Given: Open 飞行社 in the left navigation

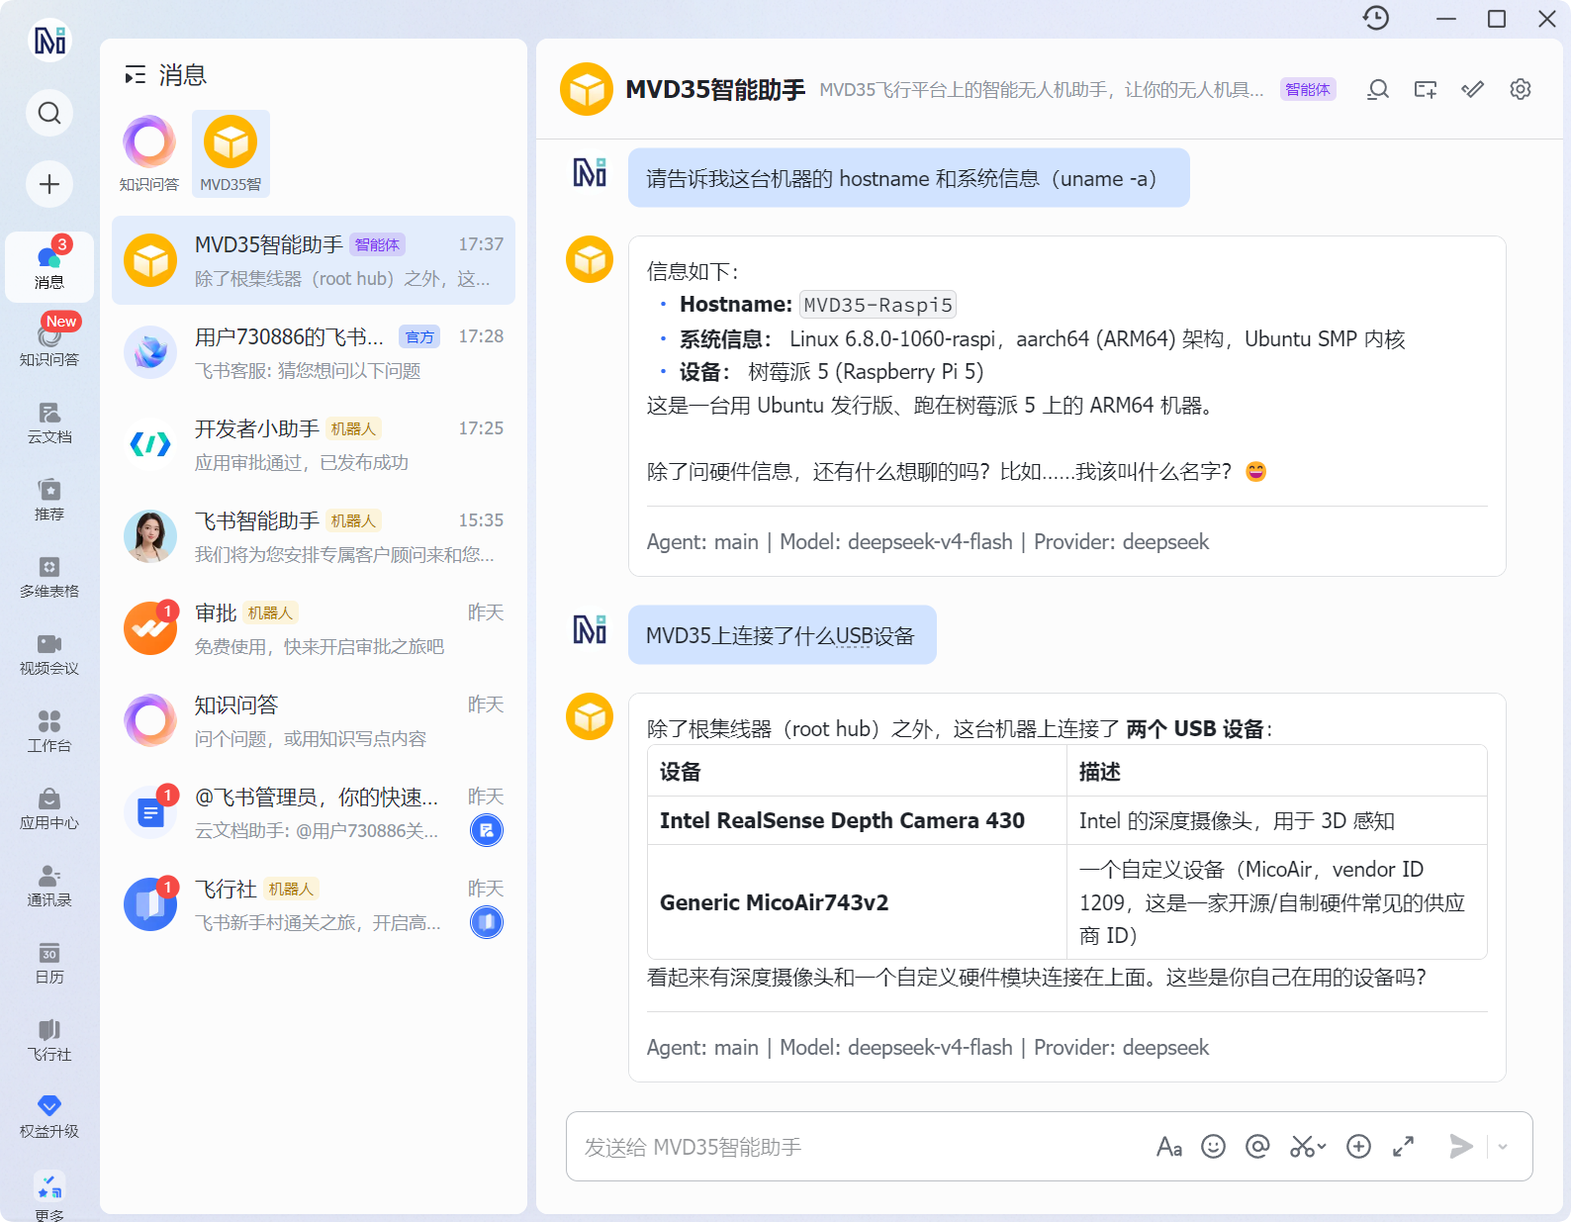Looking at the screenshot, I should pos(49,1040).
